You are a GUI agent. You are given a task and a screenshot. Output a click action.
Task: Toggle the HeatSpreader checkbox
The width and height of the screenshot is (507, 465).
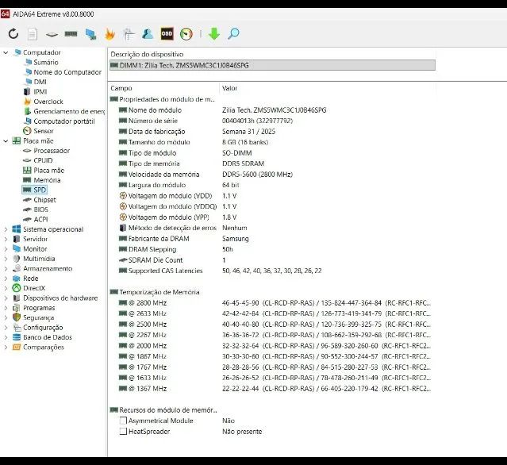click(x=123, y=431)
